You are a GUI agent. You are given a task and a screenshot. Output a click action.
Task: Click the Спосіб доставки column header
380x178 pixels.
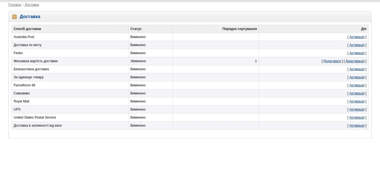(27, 29)
